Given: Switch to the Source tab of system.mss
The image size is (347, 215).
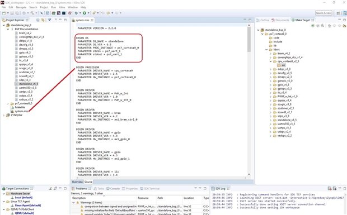Looking at the screenshot, I should (x=88, y=182).
